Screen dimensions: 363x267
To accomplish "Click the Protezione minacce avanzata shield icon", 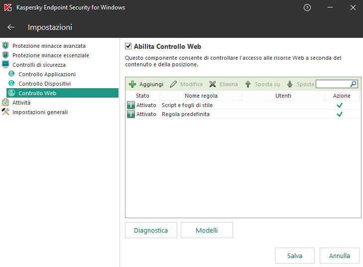I will tap(5, 46).
